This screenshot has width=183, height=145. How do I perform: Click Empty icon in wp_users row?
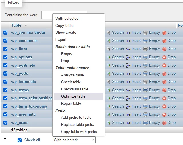click(x=146, y=123)
